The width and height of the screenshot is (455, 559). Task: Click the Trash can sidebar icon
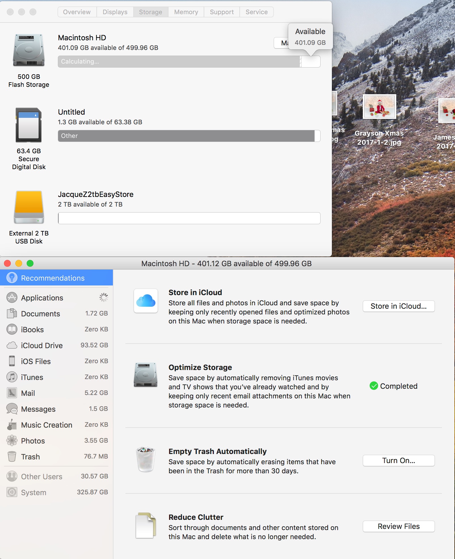(12, 457)
